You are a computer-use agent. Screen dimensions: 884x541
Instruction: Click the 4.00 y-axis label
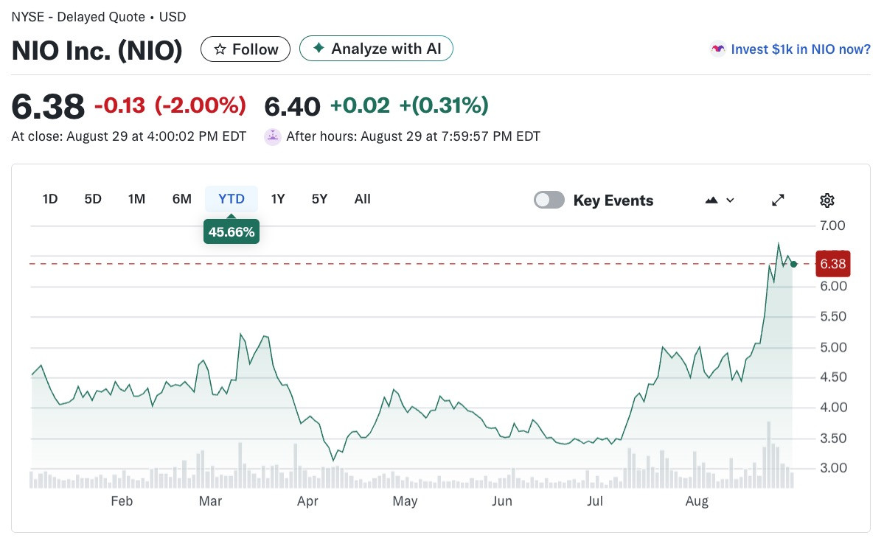[833, 407]
